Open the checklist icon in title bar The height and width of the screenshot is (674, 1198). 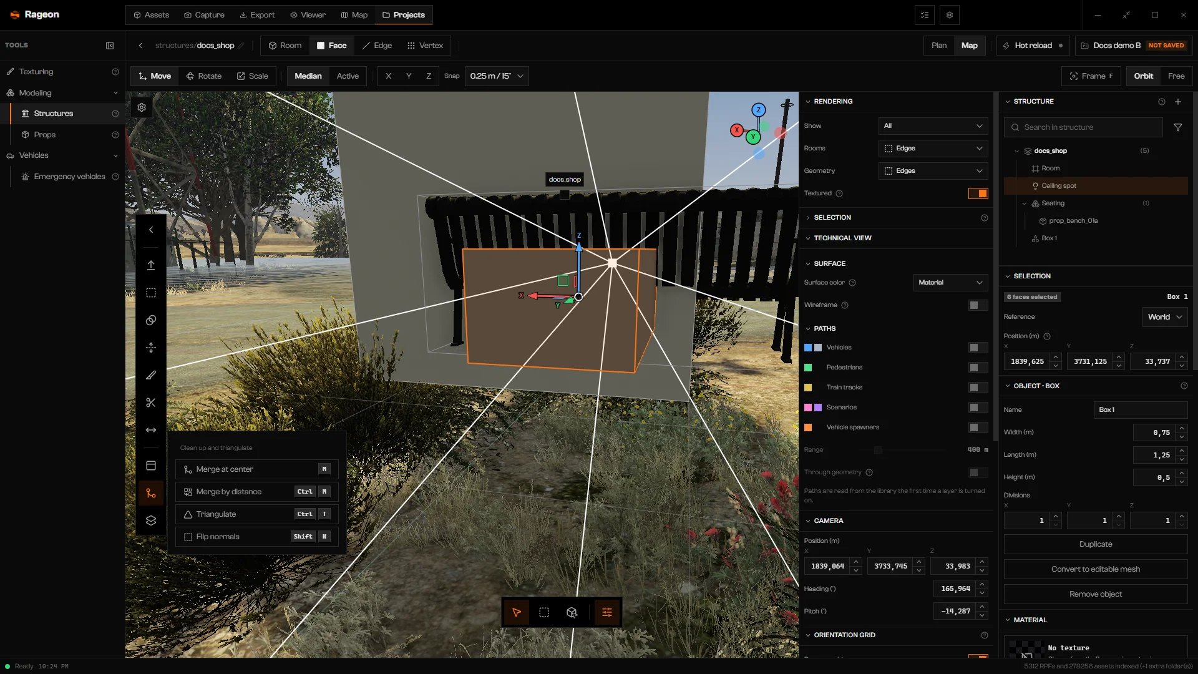click(x=925, y=15)
